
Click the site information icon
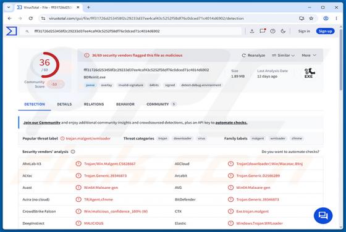tap(43, 19)
